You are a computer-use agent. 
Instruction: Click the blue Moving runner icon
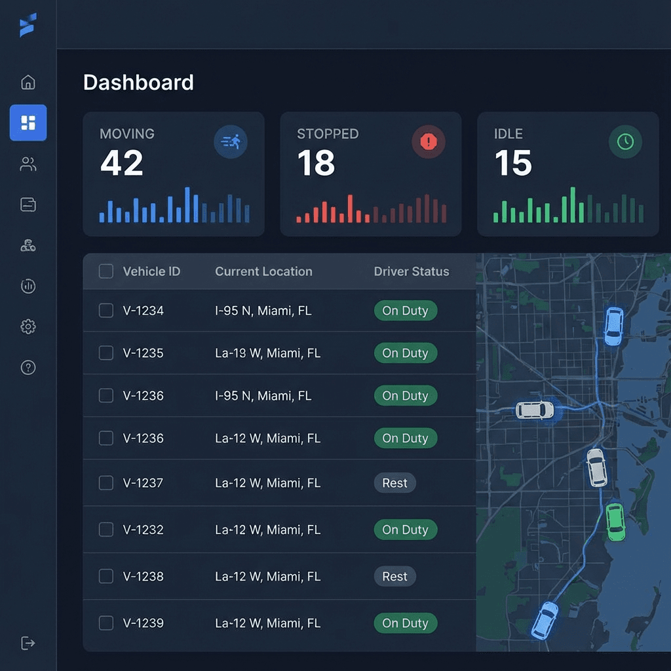[x=231, y=142]
